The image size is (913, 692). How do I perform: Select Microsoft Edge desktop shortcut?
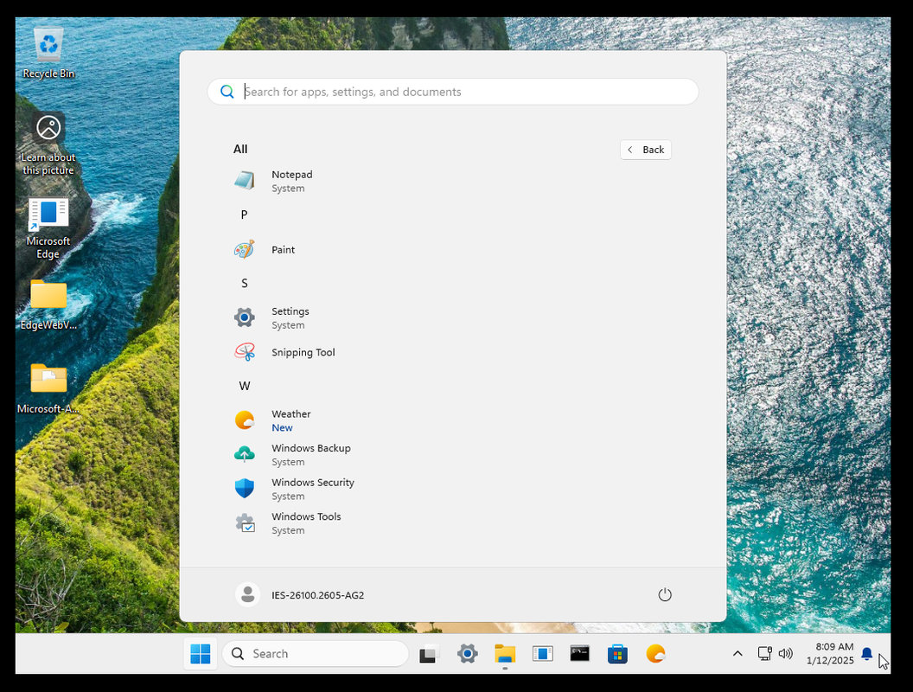tap(48, 227)
